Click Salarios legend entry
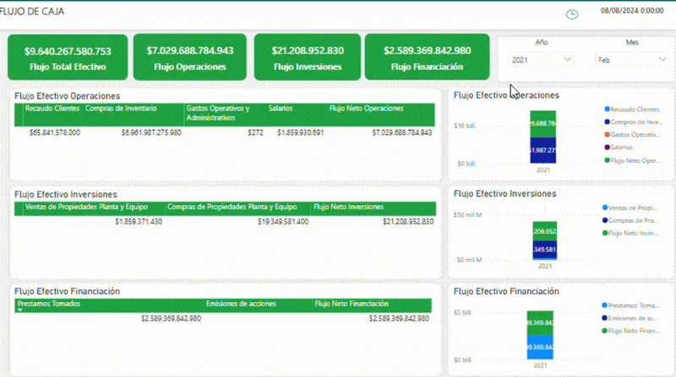Screen dimensions: 676x377 619,148
